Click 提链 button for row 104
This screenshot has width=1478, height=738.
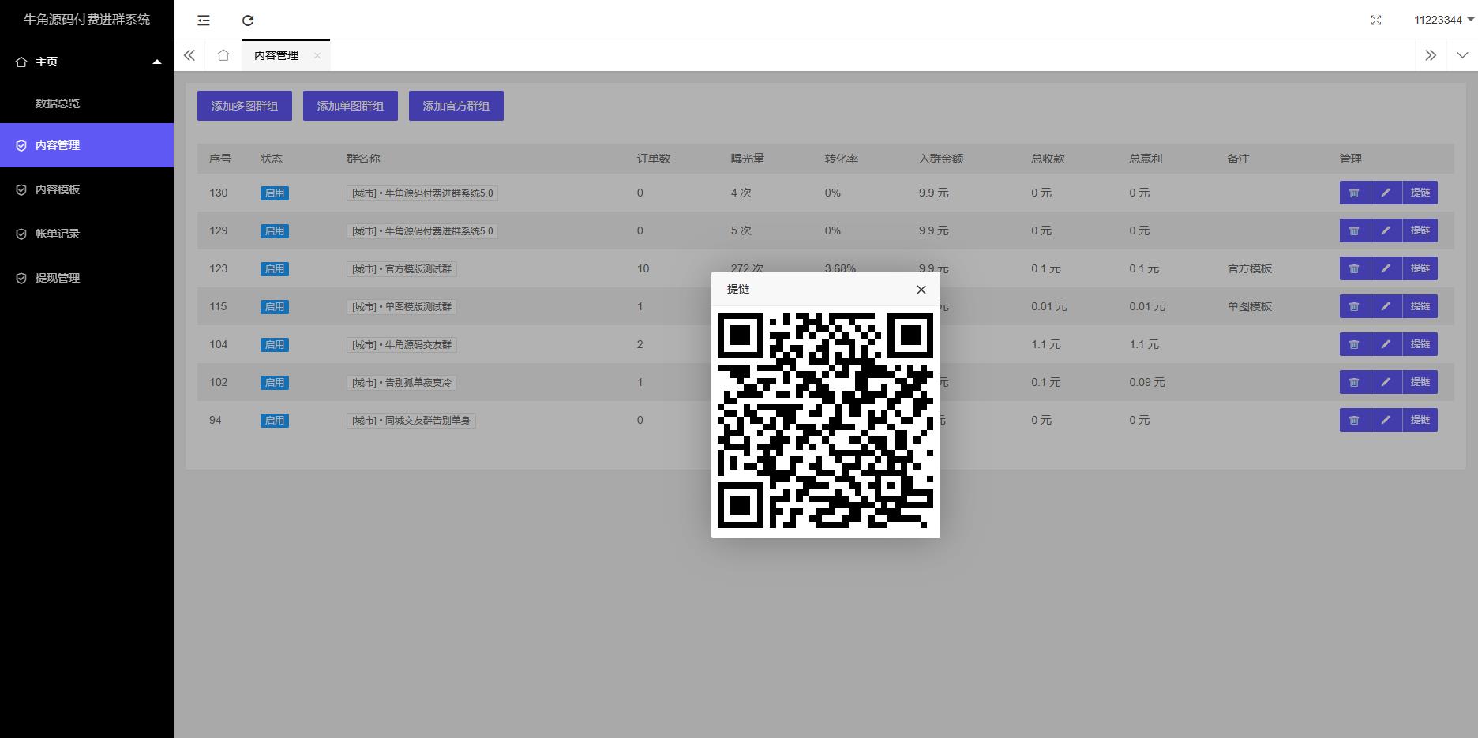pos(1420,344)
